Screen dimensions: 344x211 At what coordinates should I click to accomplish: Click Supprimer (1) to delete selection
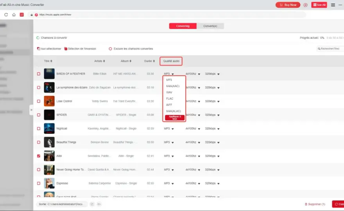(x=315, y=204)
